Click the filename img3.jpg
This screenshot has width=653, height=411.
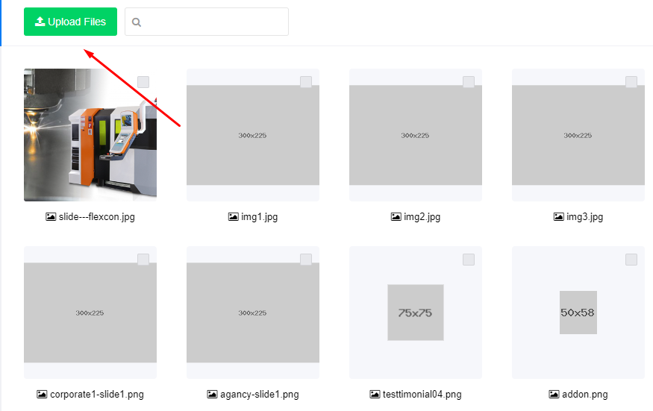click(584, 217)
